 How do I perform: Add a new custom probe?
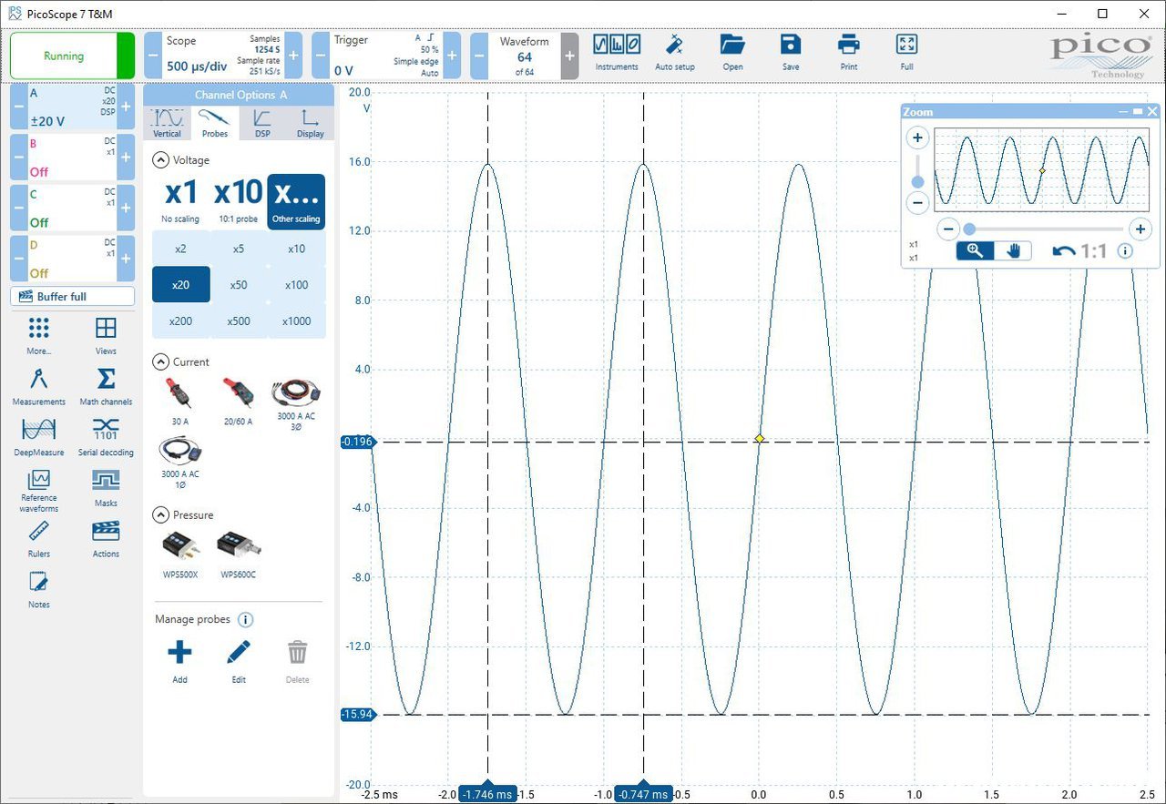point(180,661)
